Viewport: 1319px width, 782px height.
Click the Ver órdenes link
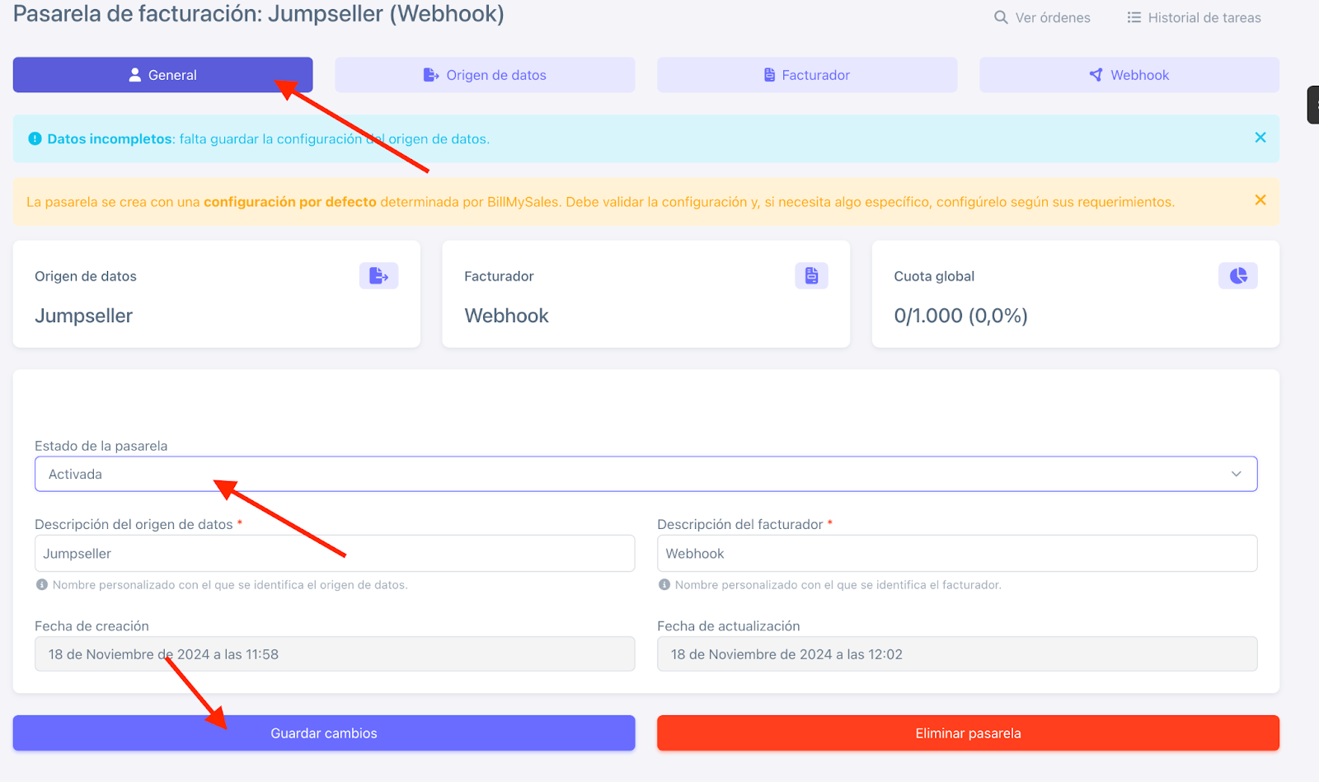coord(1042,17)
